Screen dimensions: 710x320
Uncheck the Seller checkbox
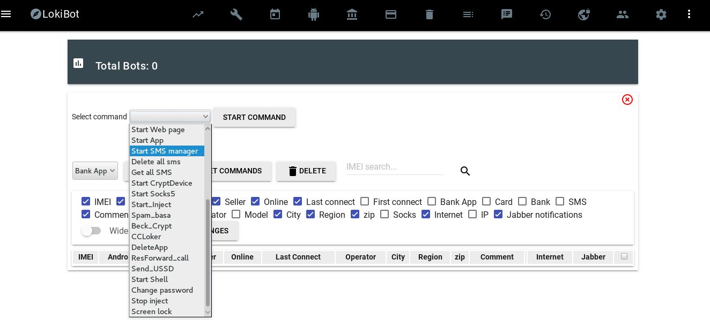216,202
